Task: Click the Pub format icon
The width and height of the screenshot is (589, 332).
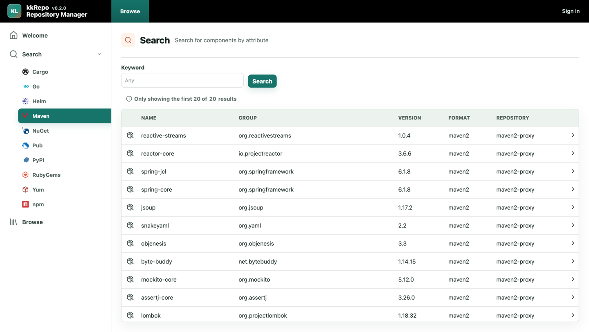Action: pos(25,145)
